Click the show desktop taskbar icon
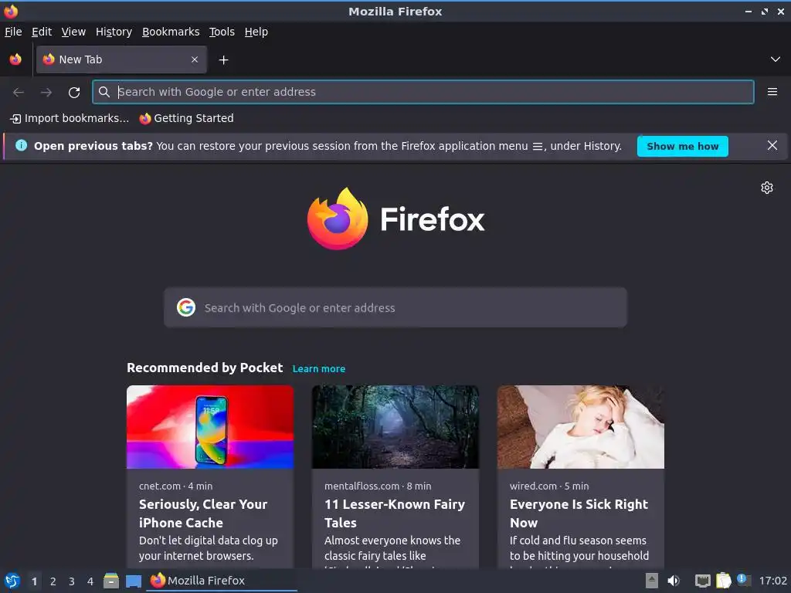Screen dimensions: 791x593 coord(133,581)
